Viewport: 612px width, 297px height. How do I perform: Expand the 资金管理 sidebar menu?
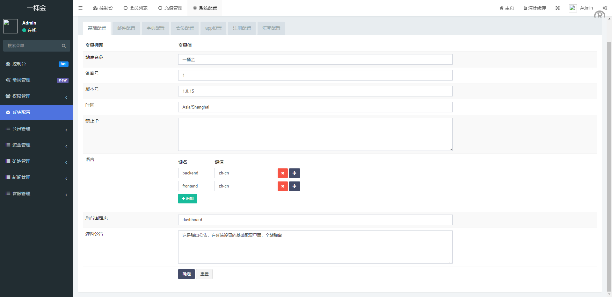37,145
